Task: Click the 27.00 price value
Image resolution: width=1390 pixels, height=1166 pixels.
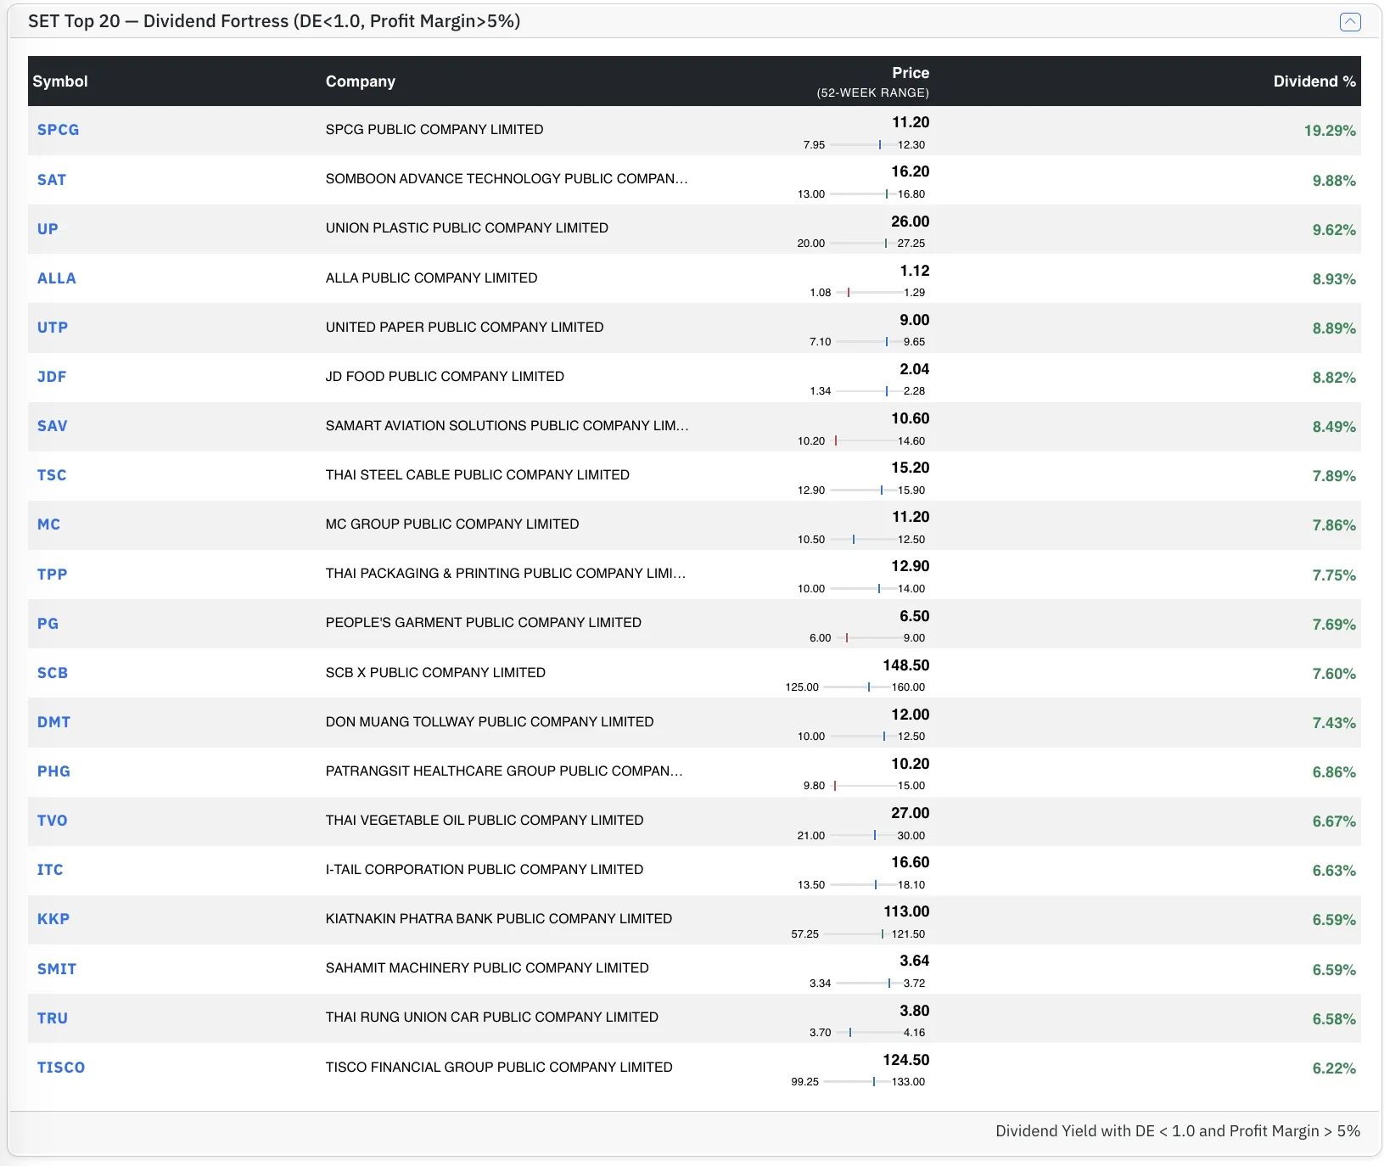Action: tap(911, 813)
